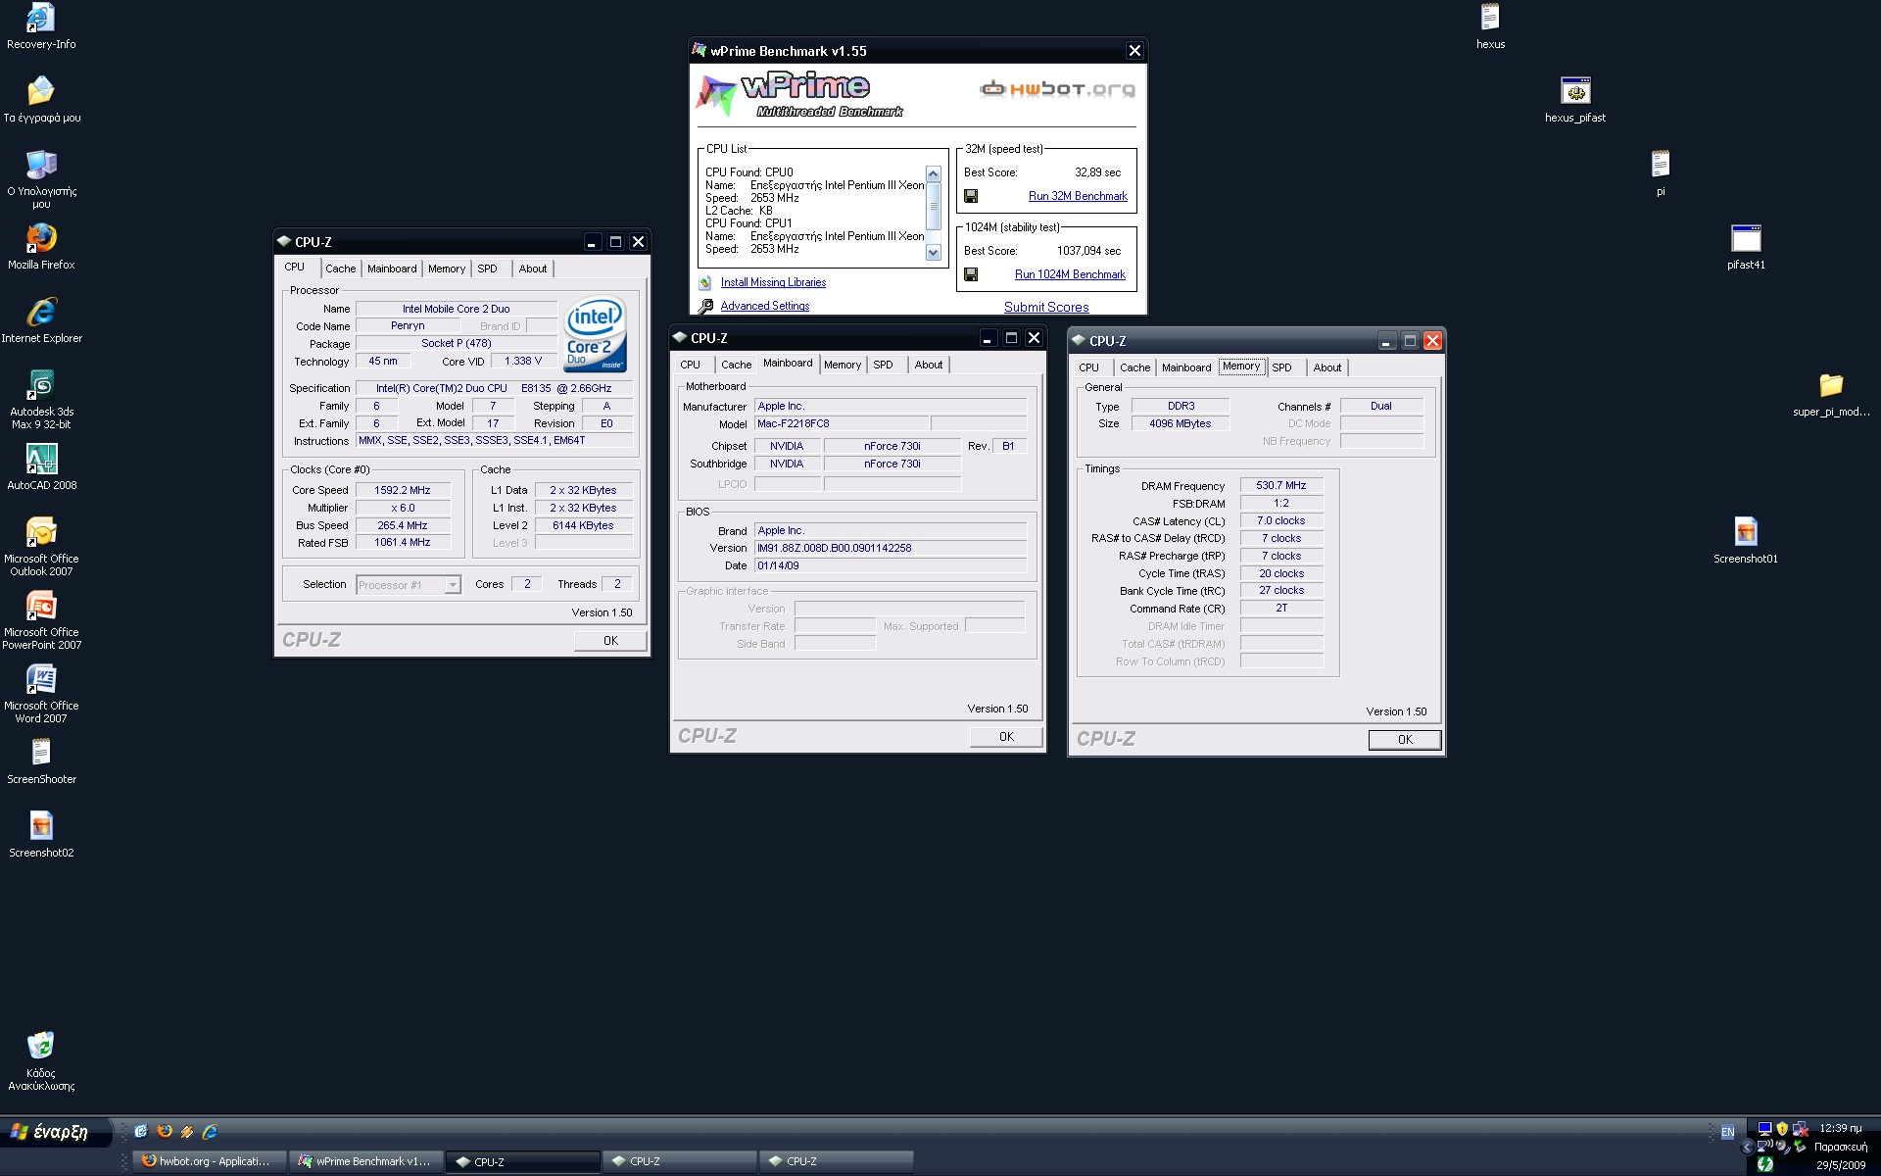Switch to wPrime Benchmark taskbar item

(366, 1161)
